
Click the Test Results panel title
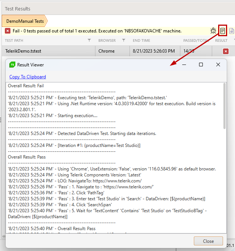18,9
